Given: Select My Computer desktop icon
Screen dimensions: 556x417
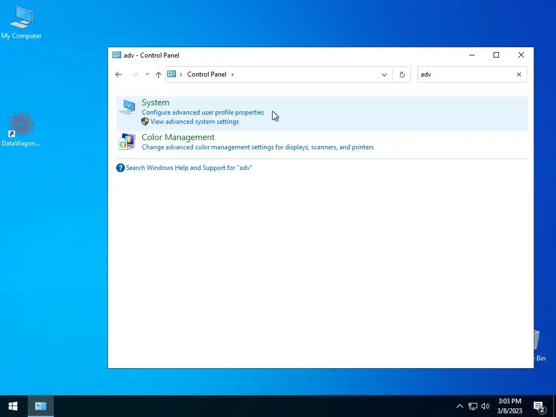Looking at the screenshot, I should coord(21,23).
